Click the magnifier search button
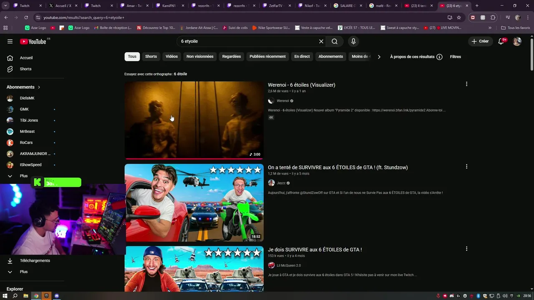534x300 pixels. [x=335, y=41]
